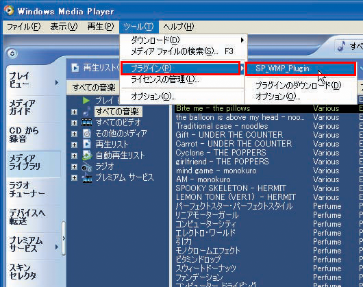Click the icon beside プレミアム サービス tree item
Viewport: 363px width, 287px height.
87,177
